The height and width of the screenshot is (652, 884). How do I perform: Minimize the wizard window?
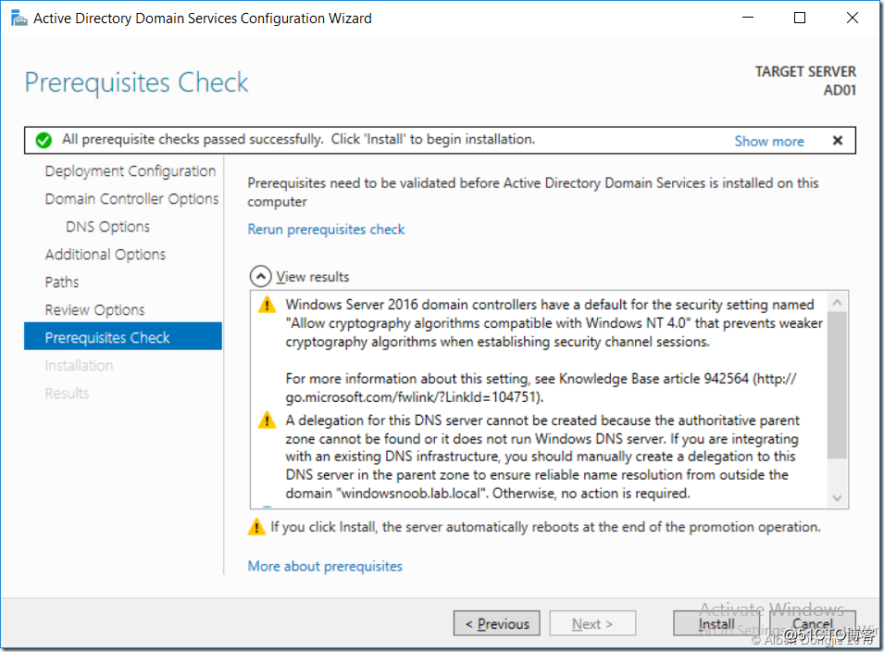pyautogui.click(x=748, y=18)
